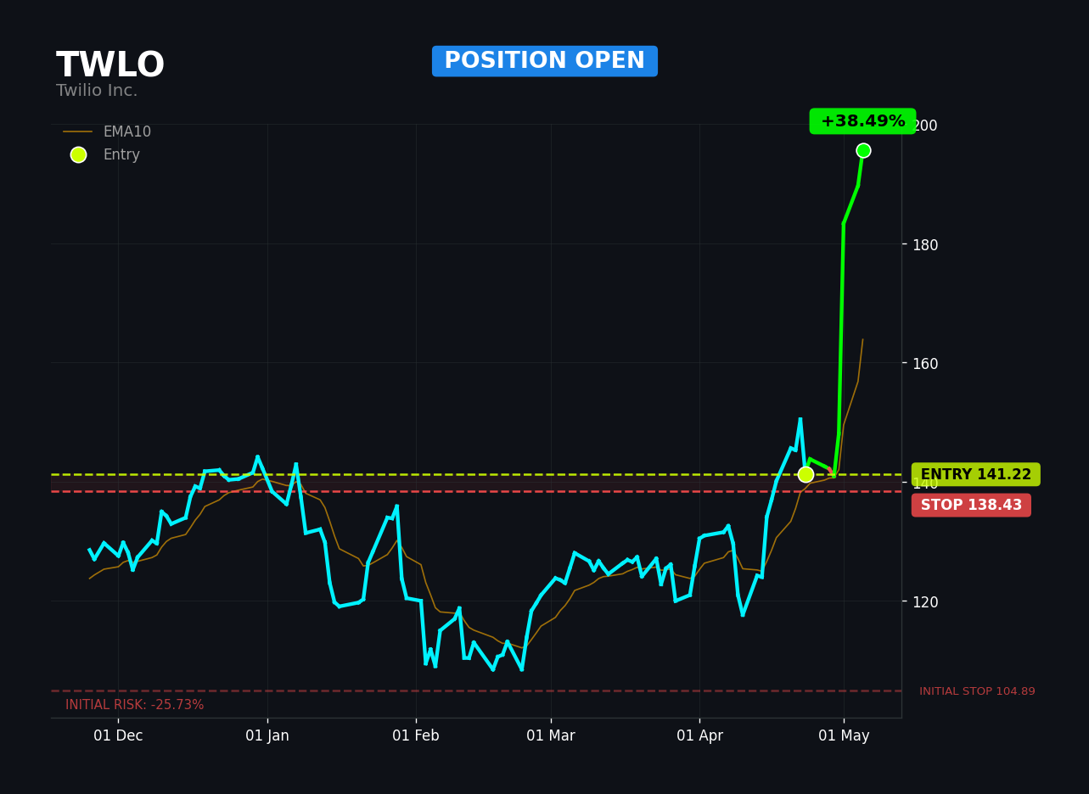This screenshot has width=1089, height=794.
Task: Click the TWLO ticker title
Action: point(110,65)
